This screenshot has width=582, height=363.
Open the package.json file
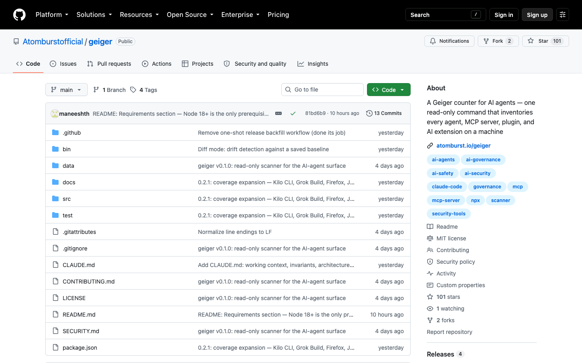point(80,348)
